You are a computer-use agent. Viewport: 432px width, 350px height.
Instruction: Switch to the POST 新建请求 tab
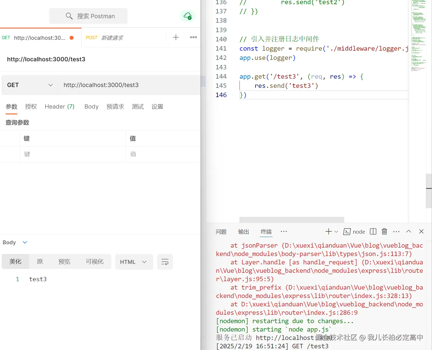pyautogui.click(x=104, y=38)
